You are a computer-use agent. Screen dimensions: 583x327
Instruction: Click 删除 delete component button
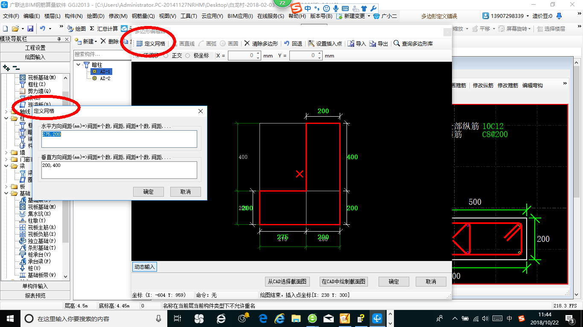coord(110,41)
